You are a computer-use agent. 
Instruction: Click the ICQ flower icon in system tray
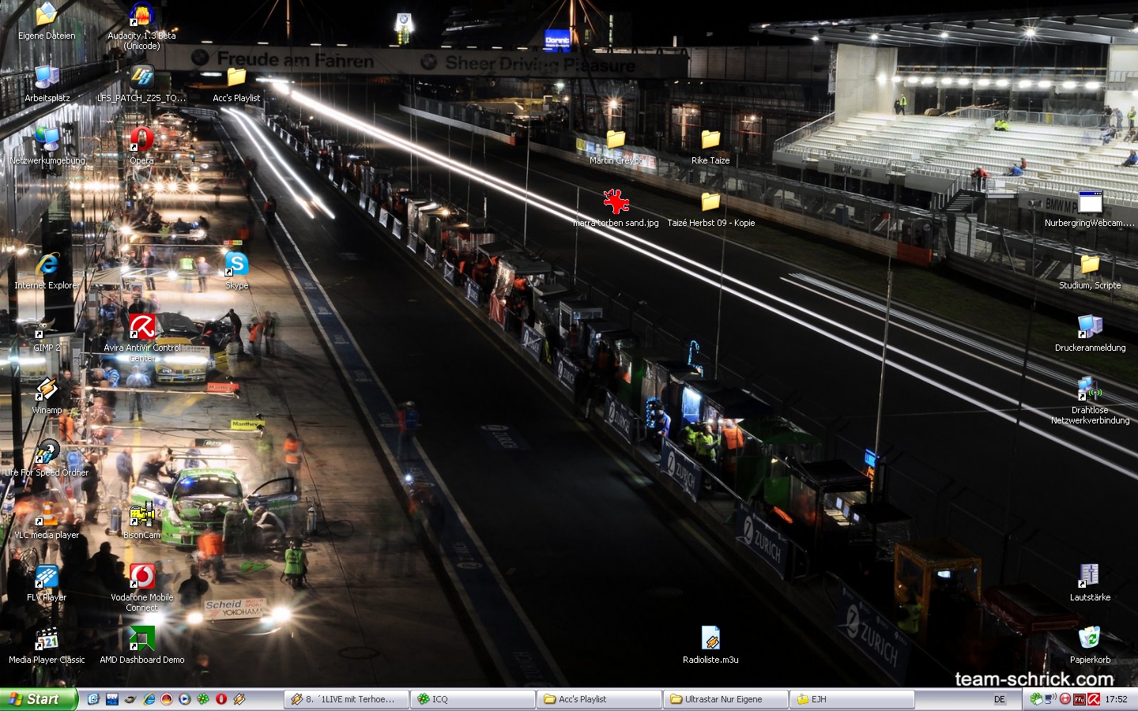pos(1037,699)
